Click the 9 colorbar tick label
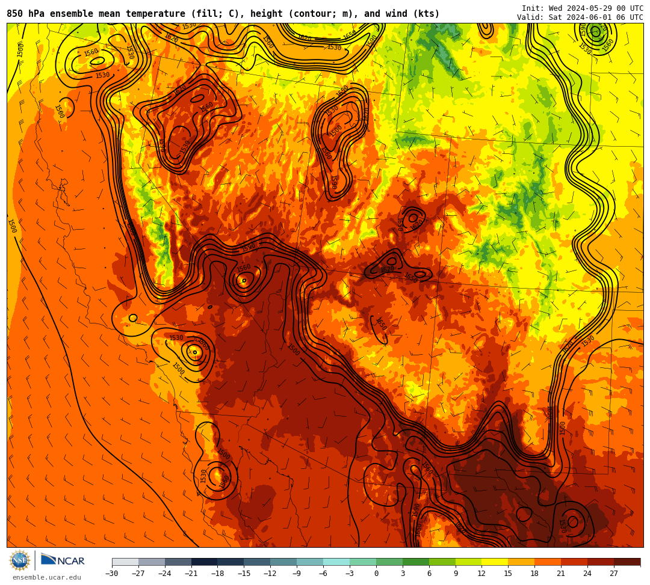The width and height of the screenshot is (650, 585). (x=456, y=574)
